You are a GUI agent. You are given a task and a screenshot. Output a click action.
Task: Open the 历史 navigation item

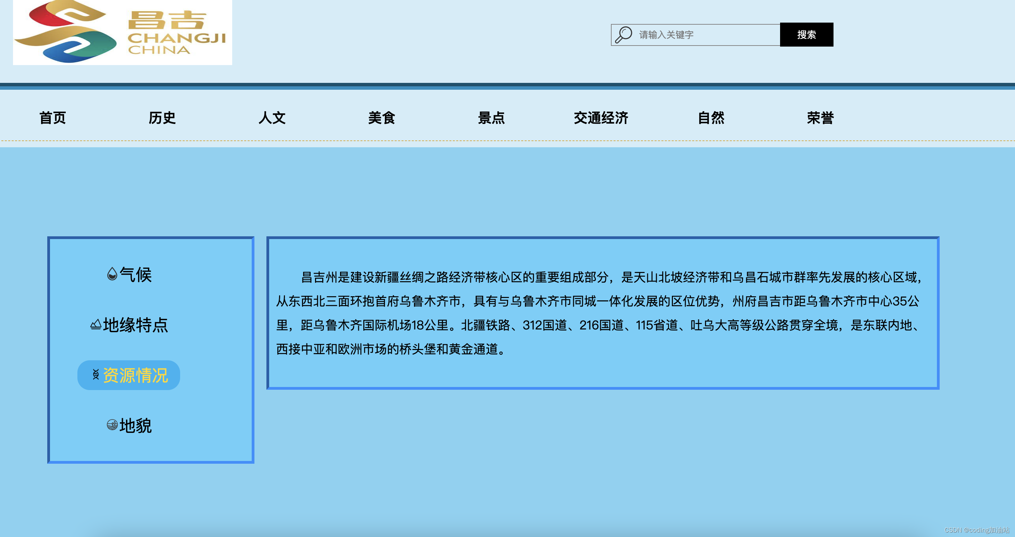(x=162, y=118)
